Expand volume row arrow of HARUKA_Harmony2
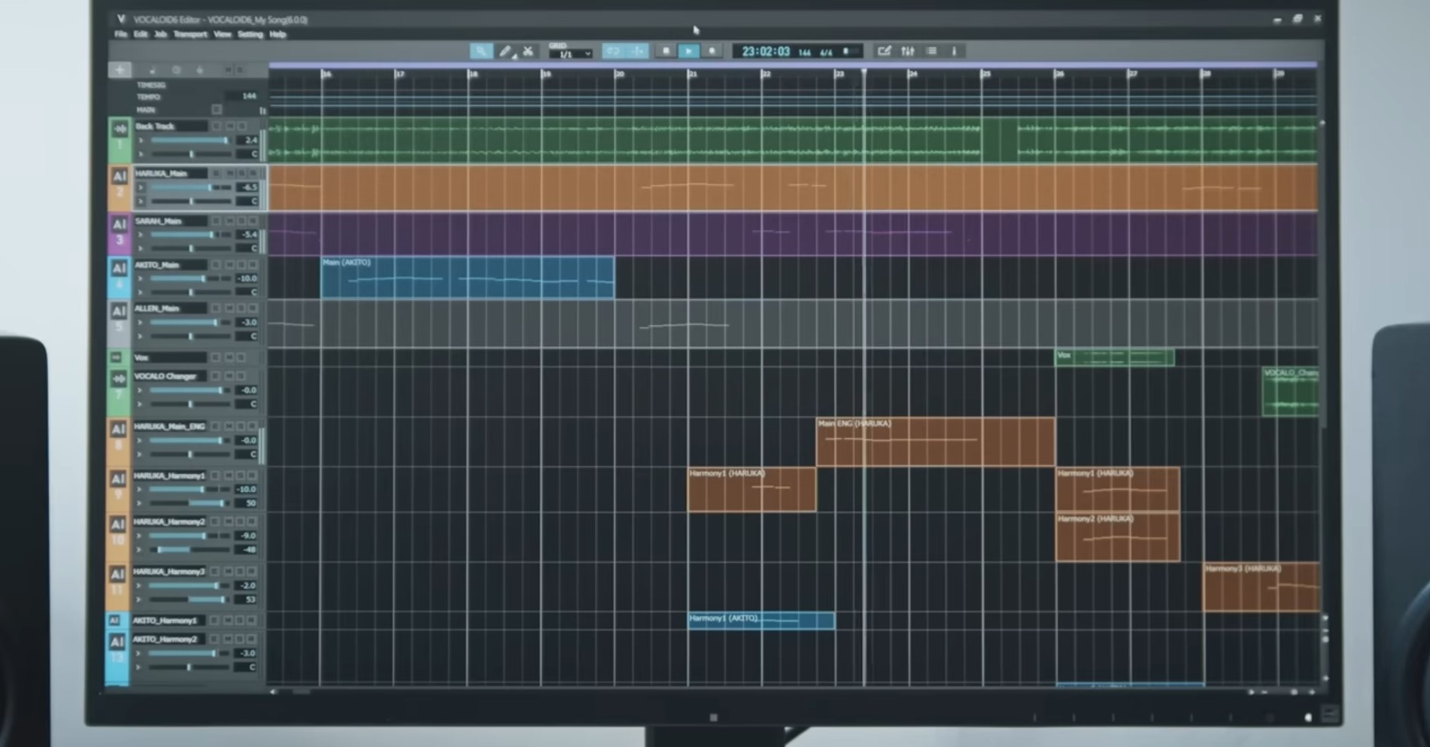 click(x=139, y=536)
